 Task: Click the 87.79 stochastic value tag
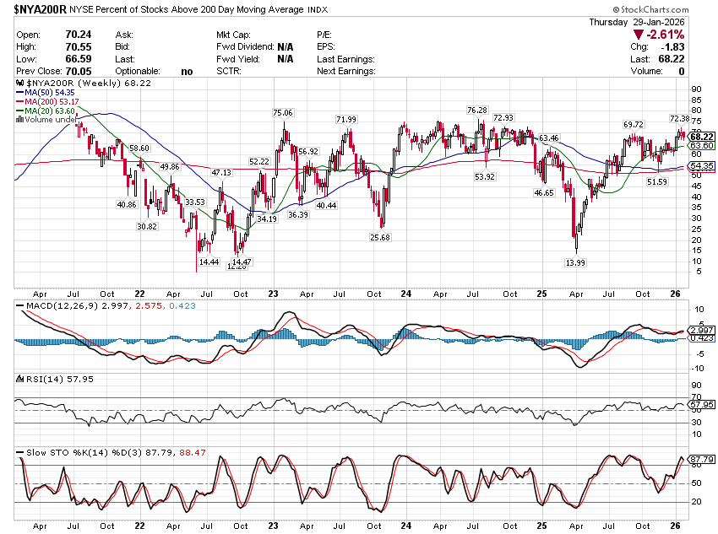click(x=702, y=460)
